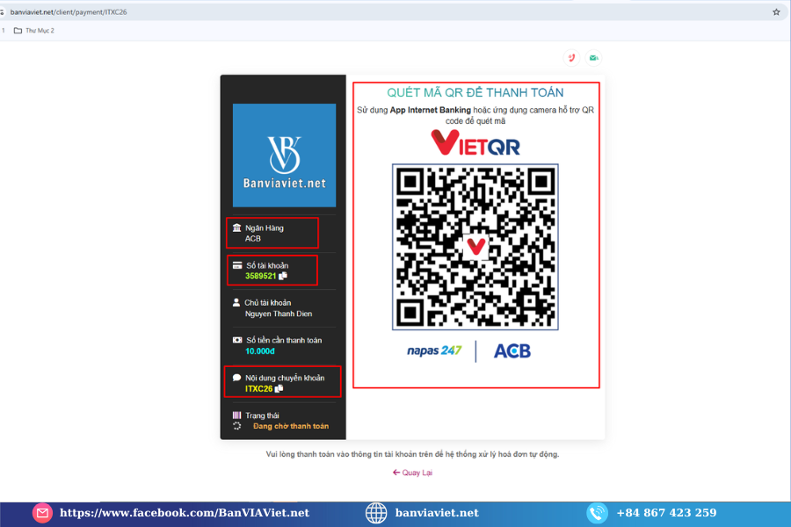Click the phone number +84 867 423 259
The image size is (791, 527).
point(666,513)
